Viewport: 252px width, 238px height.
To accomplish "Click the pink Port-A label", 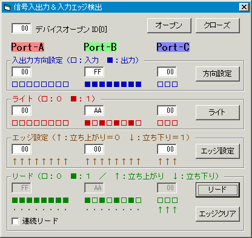I will click(28, 47).
